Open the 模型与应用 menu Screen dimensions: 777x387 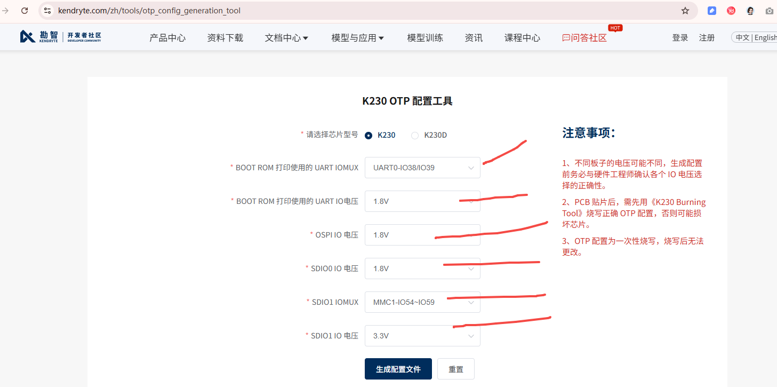point(357,38)
